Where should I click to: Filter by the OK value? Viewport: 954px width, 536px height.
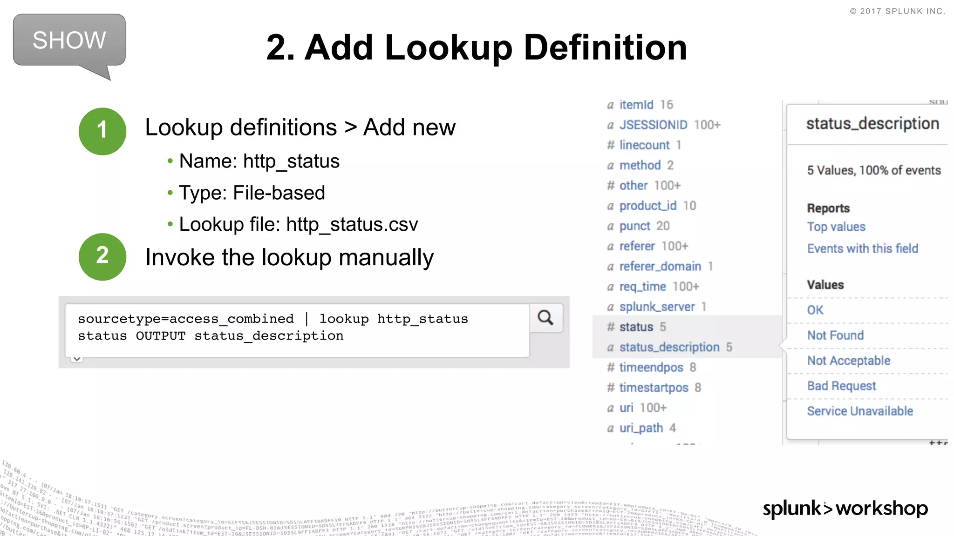815,310
